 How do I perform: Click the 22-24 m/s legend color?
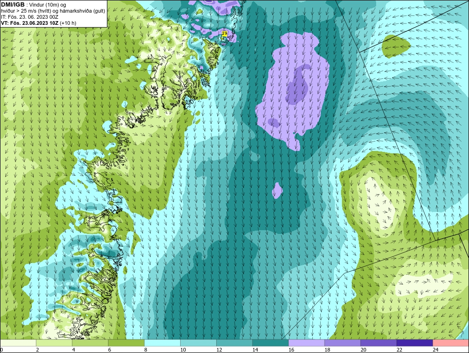(x=415, y=343)
